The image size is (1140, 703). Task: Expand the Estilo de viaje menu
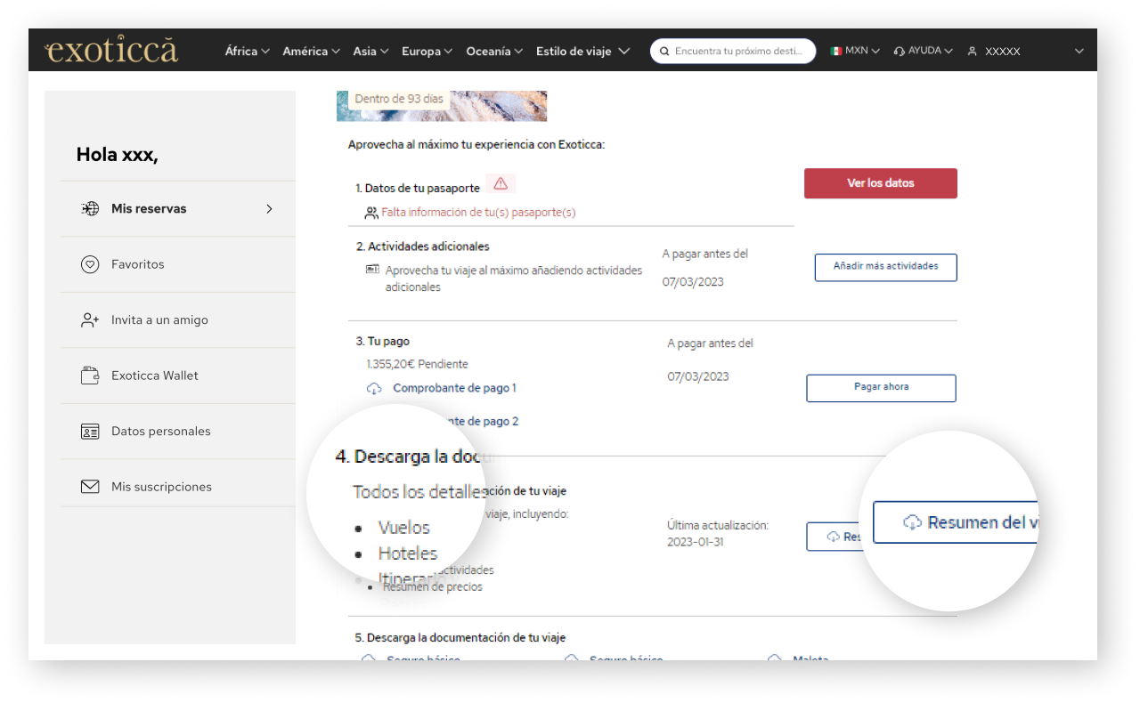point(582,51)
